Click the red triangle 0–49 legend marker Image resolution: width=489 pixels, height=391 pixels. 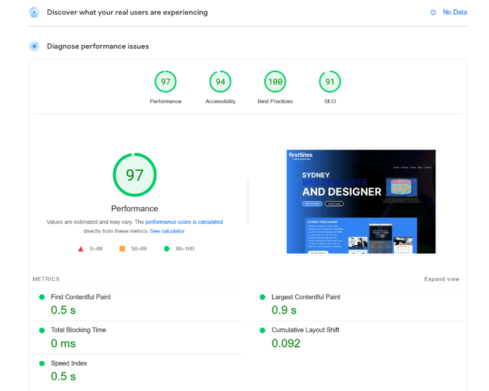tap(81, 248)
